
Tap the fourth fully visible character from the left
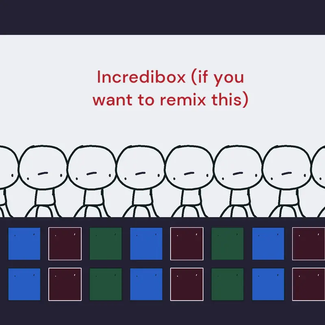(x=189, y=181)
